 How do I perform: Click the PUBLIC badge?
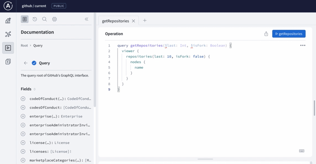coord(59,6)
